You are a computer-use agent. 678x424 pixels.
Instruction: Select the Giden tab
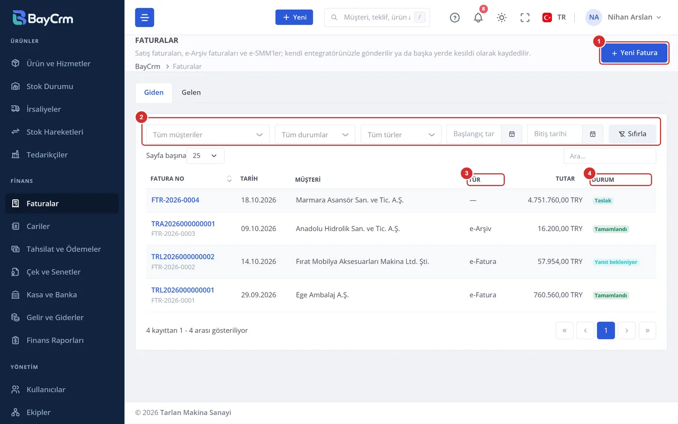point(154,92)
